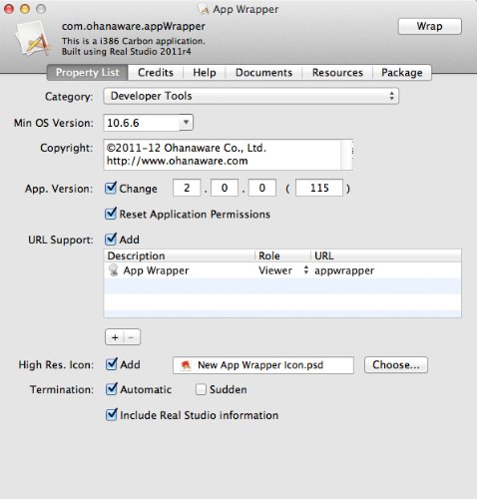Click the major version field showing 2
Image resolution: width=477 pixels, height=499 pixels.
187,188
